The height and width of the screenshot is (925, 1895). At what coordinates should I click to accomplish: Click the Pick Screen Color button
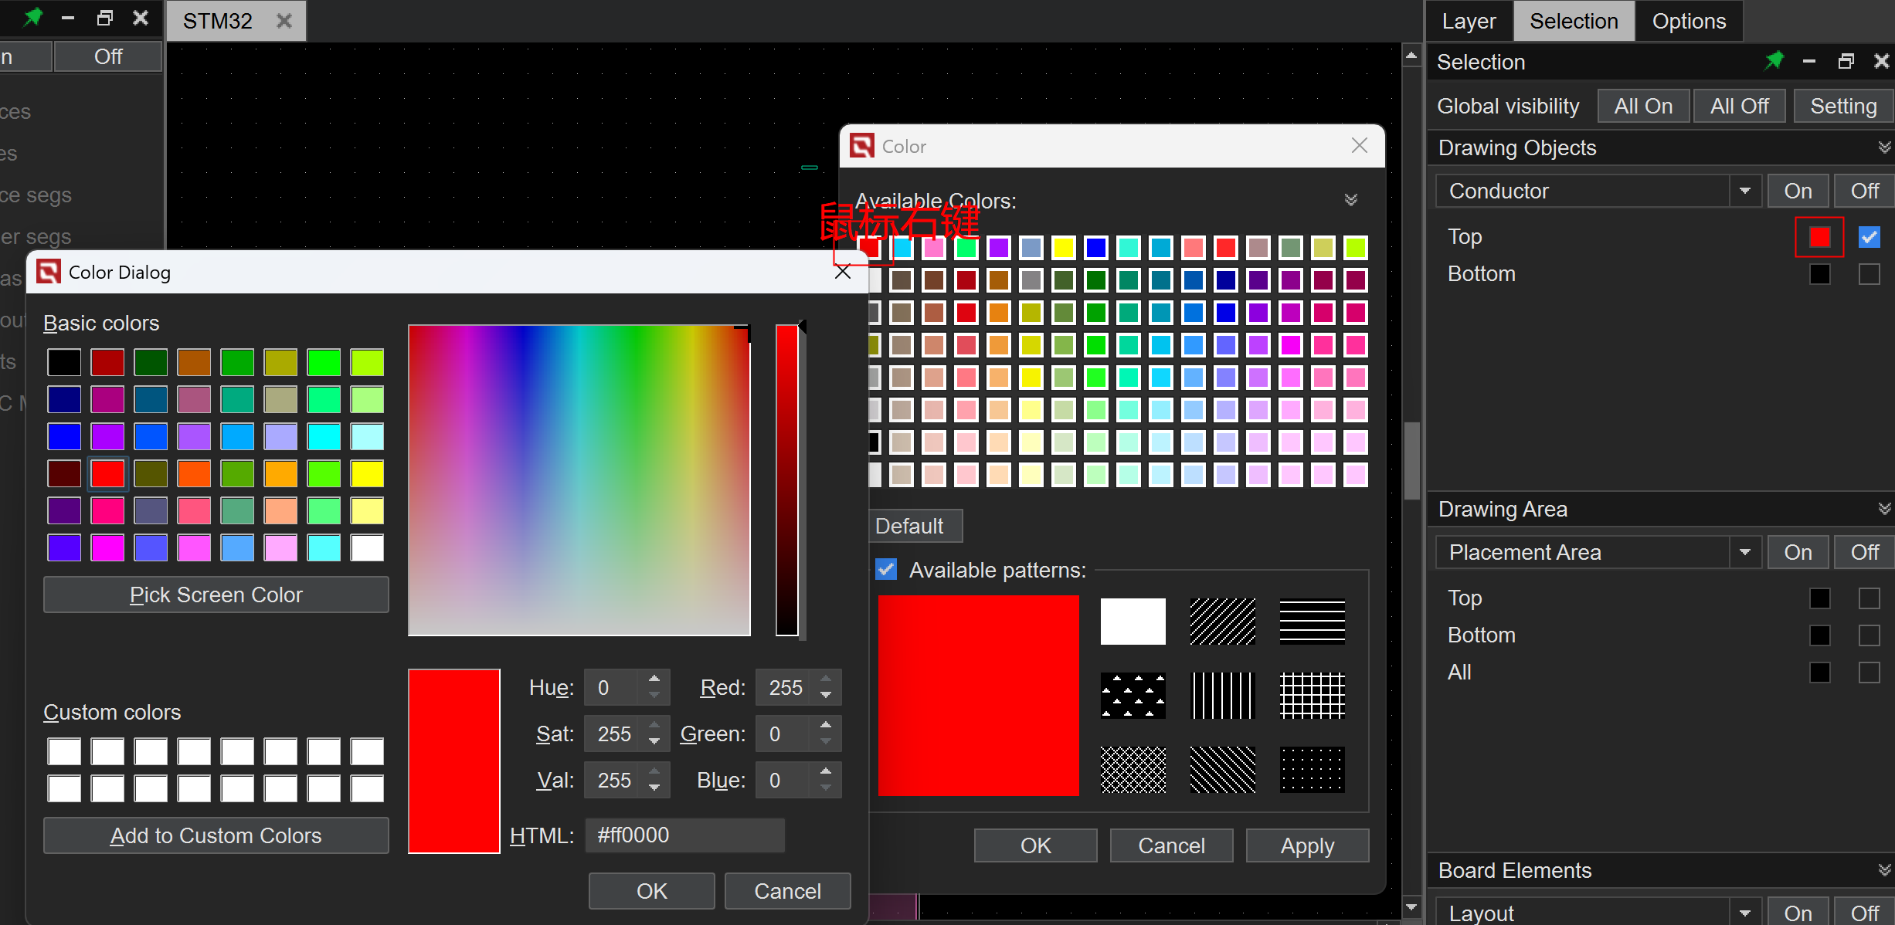216,595
